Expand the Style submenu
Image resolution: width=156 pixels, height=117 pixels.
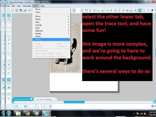(x=51, y=22)
